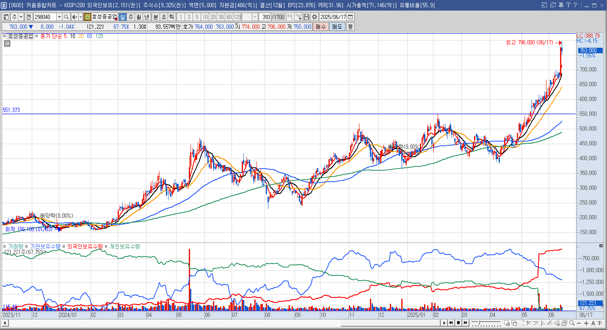The height and width of the screenshot is (330, 607).
Task: Select the 120 interval preset button
Action: 237,17
